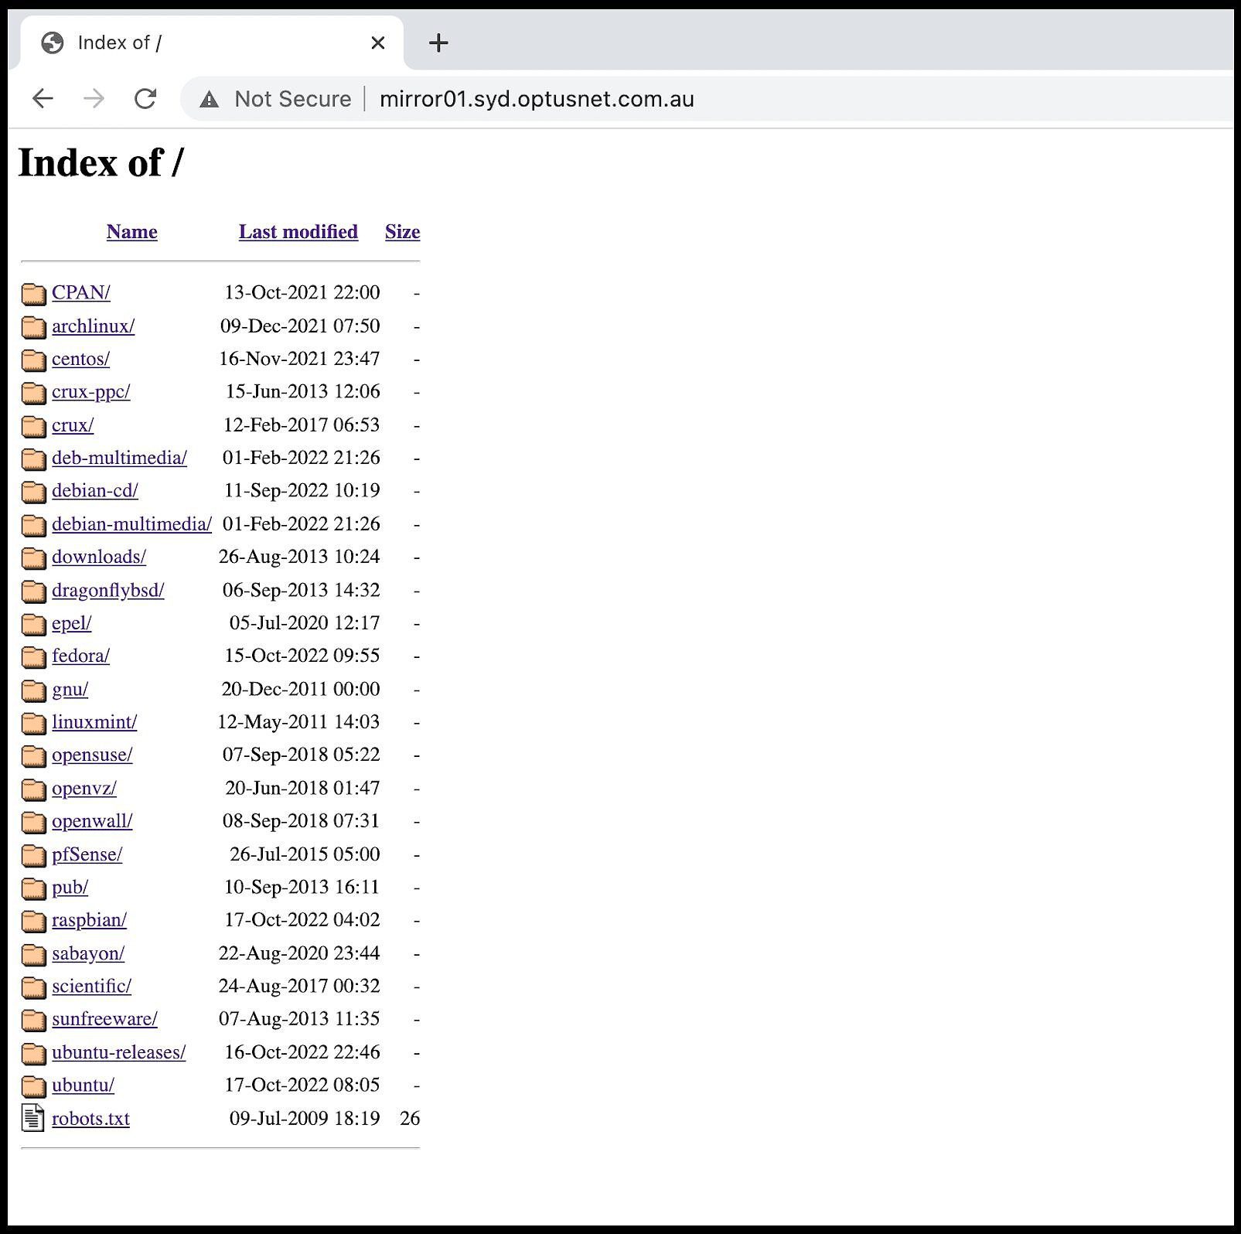Open the scientific/ directory link
Screen dimensions: 1241x1234
point(92,987)
